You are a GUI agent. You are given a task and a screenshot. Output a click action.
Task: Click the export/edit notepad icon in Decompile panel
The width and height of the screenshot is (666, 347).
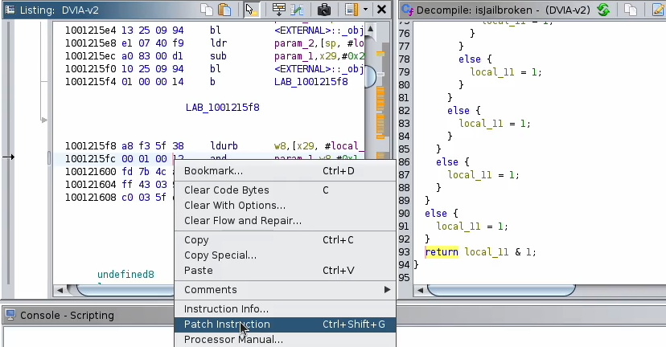click(657, 10)
